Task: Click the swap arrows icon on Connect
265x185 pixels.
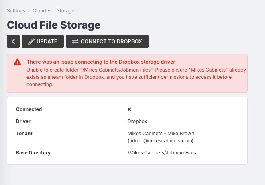Action: [x=75, y=41]
